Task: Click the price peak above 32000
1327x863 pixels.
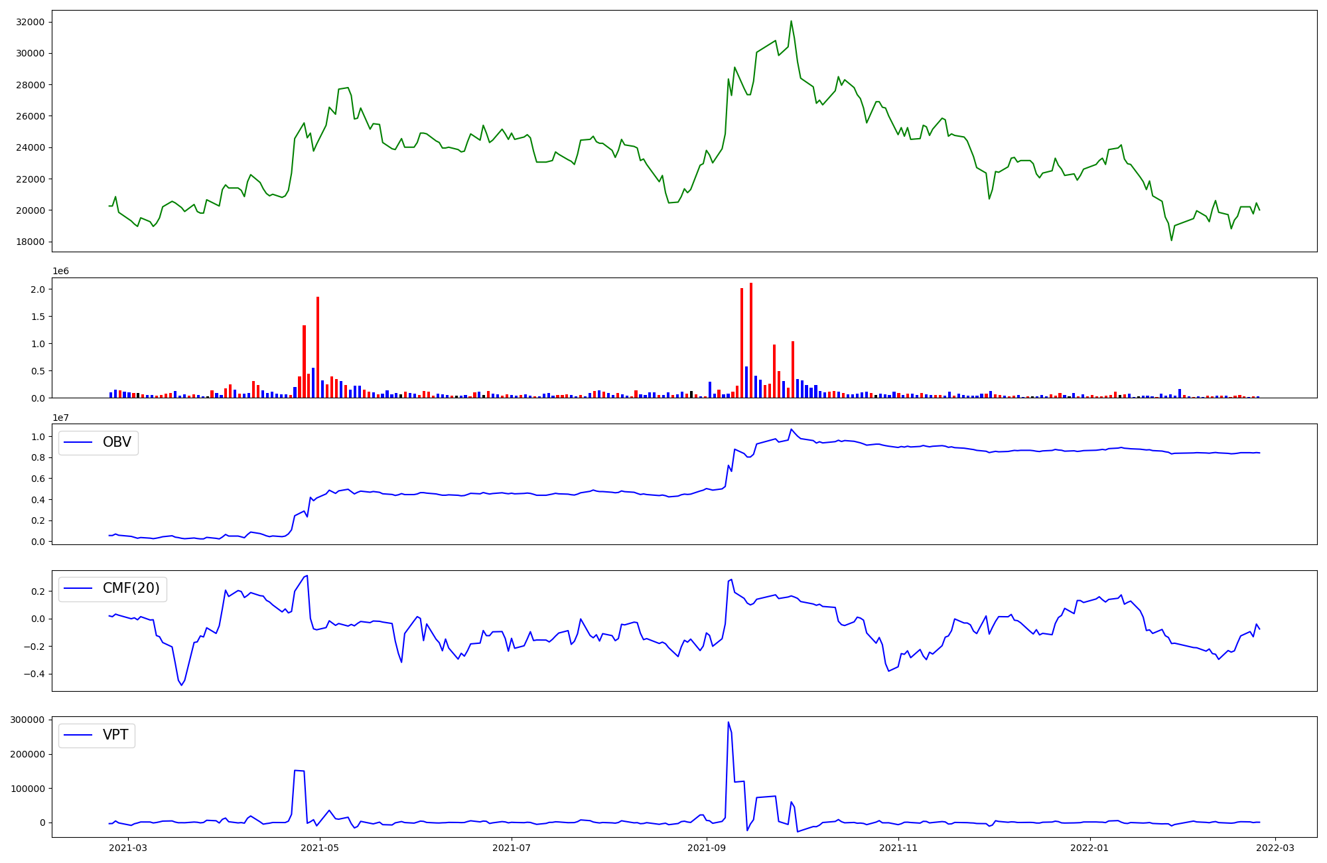Action: pyautogui.click(x=791, y=22)
